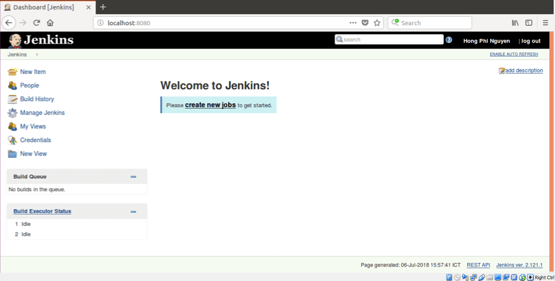555x281 pixels.
Task: Open the search help question-mark icon
Action: 449,40
